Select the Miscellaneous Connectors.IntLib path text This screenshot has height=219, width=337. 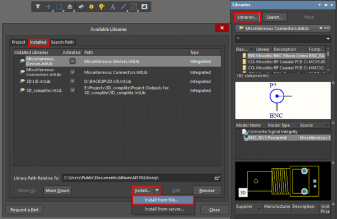pos(116,72)
